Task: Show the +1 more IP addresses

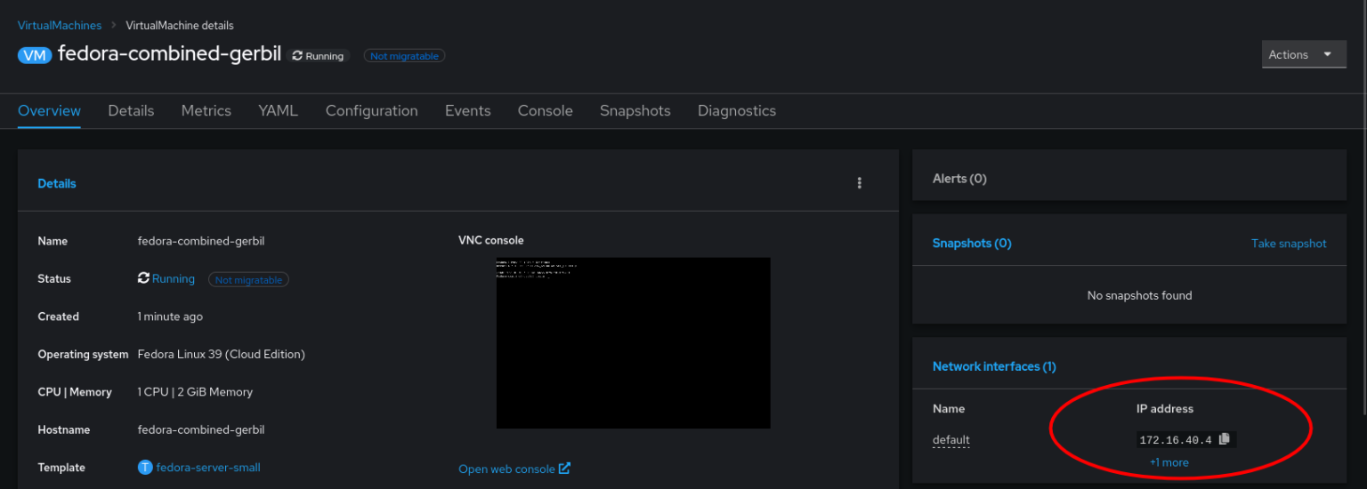Action: coord(1169,462)
